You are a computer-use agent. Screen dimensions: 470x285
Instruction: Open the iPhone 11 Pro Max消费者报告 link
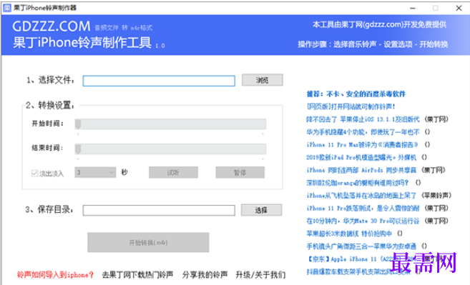pos(362,144)
